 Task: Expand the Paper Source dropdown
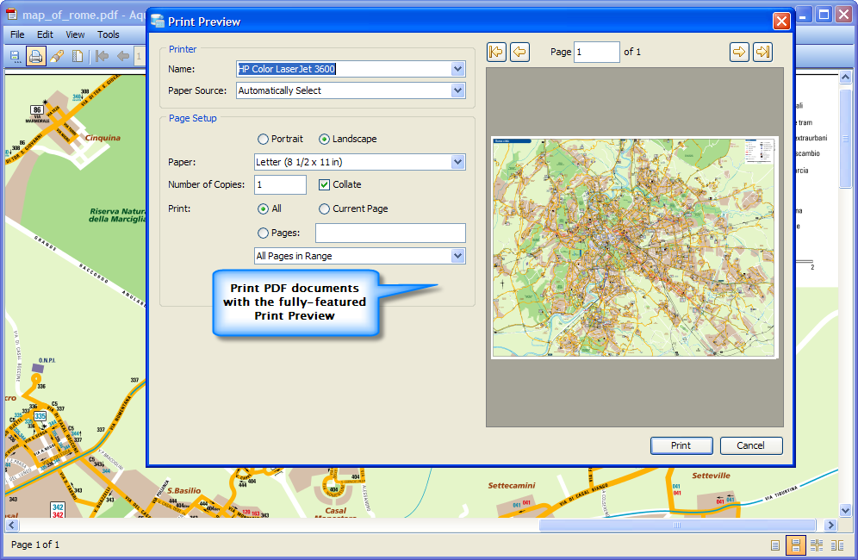[x=457, y=90]
